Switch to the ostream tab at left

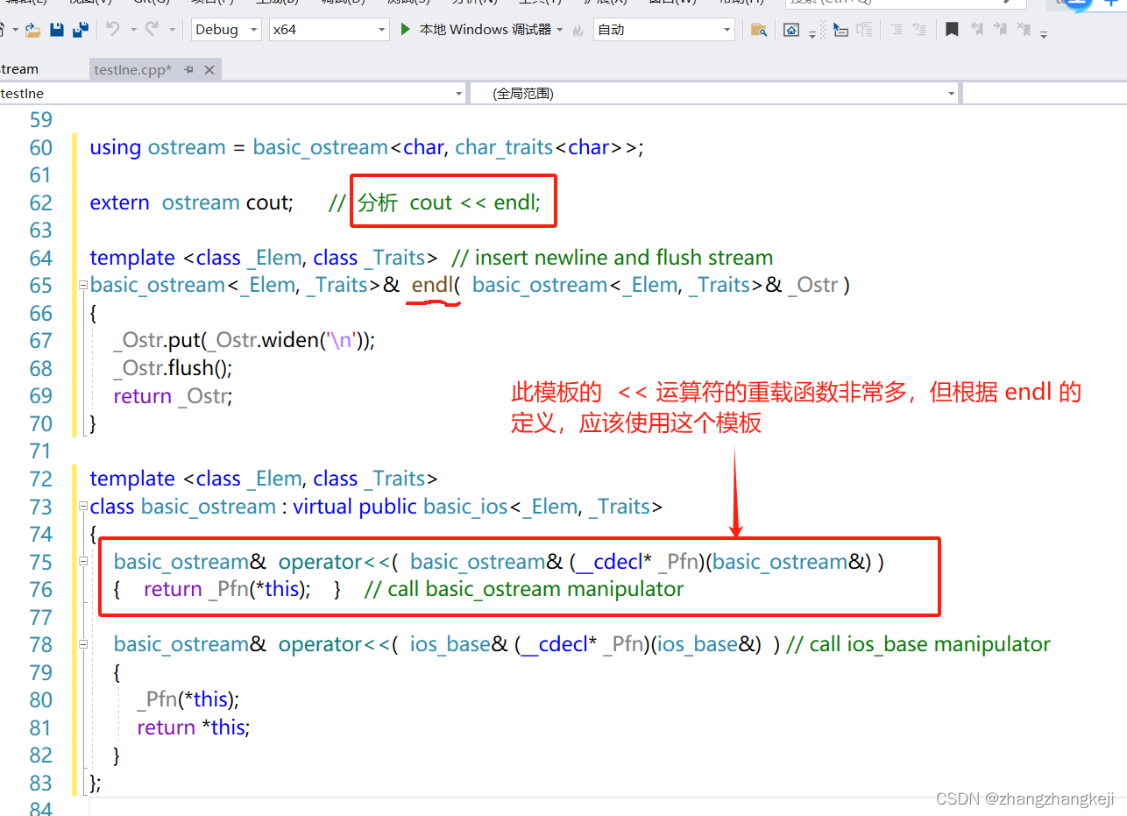19,69
